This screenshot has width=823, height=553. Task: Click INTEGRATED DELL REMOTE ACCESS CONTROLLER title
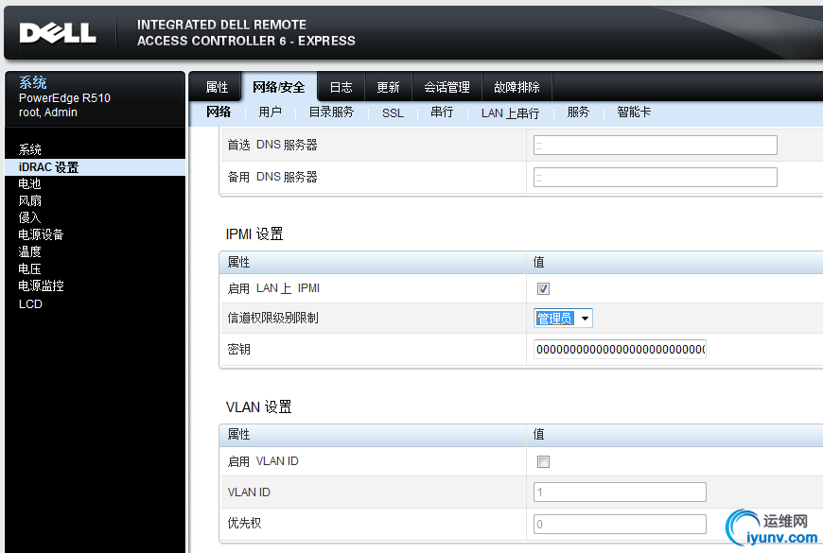pyautogui.click(x=246, y=32)
